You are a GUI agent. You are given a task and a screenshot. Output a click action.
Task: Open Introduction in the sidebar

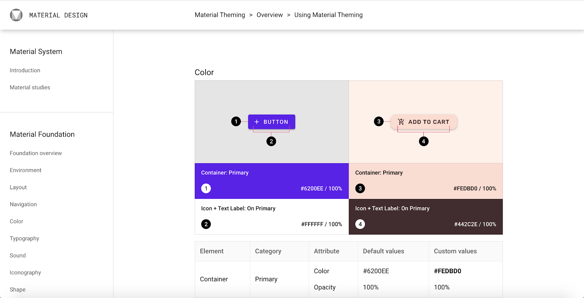point(25,70)
